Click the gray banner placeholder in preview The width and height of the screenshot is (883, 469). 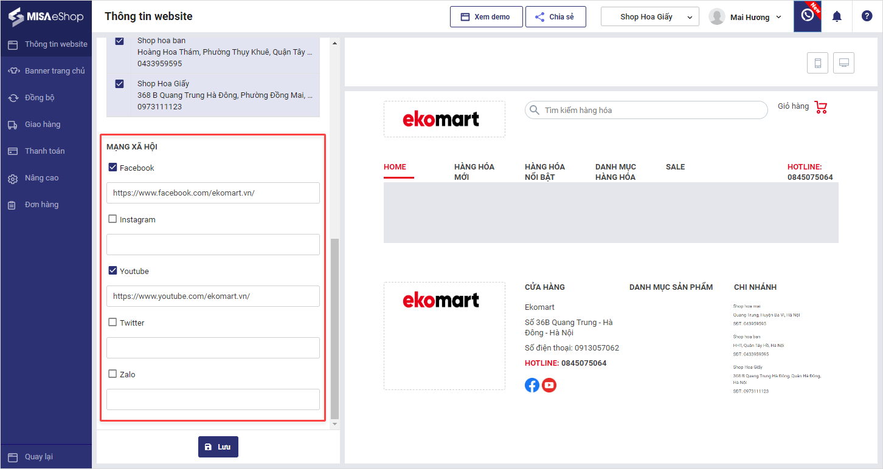coord(611,213)
